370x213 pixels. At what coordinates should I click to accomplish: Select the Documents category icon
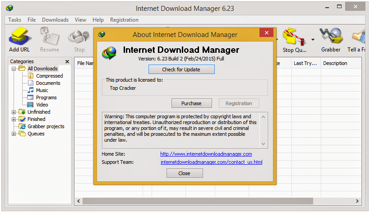[x=31, y=83]
